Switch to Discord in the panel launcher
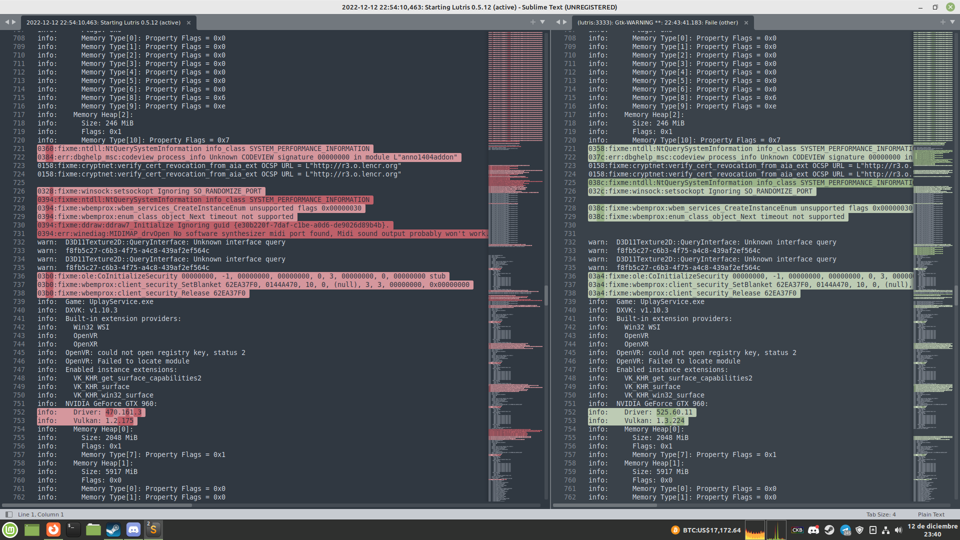This screenshot has width=960, height=540. 133,530
